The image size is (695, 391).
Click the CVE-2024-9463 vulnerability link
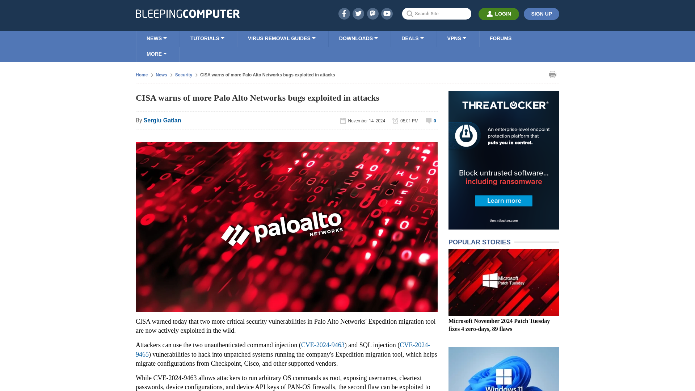tap(323, 345)
